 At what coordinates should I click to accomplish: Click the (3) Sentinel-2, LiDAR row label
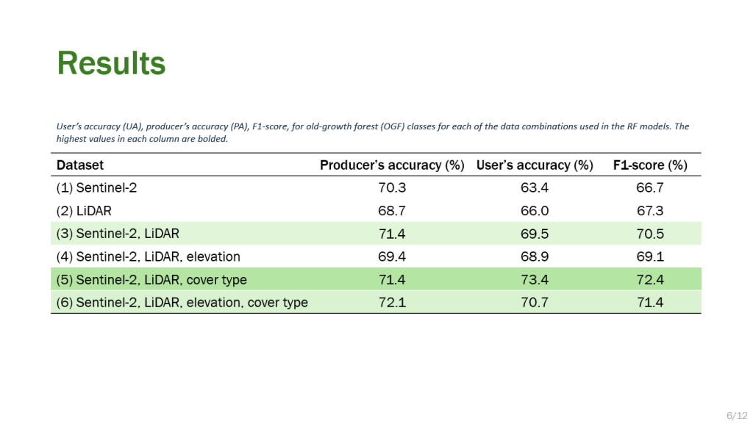click(118, 234)
